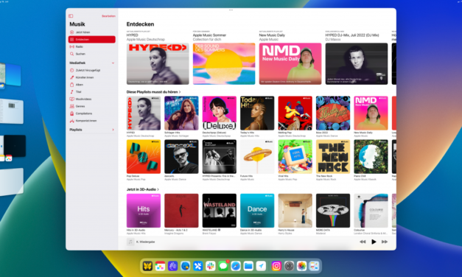Open the Schlager Hits playlist tile
Image resolution: width=462 pixels, height=277 pixels.
coord(181,113)
